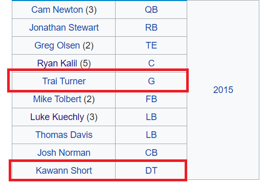Image resolution: width=267 pixels, height=188 pixels.
Task: Follow the Josh Norman link
Action: click(x=64, y=153)
